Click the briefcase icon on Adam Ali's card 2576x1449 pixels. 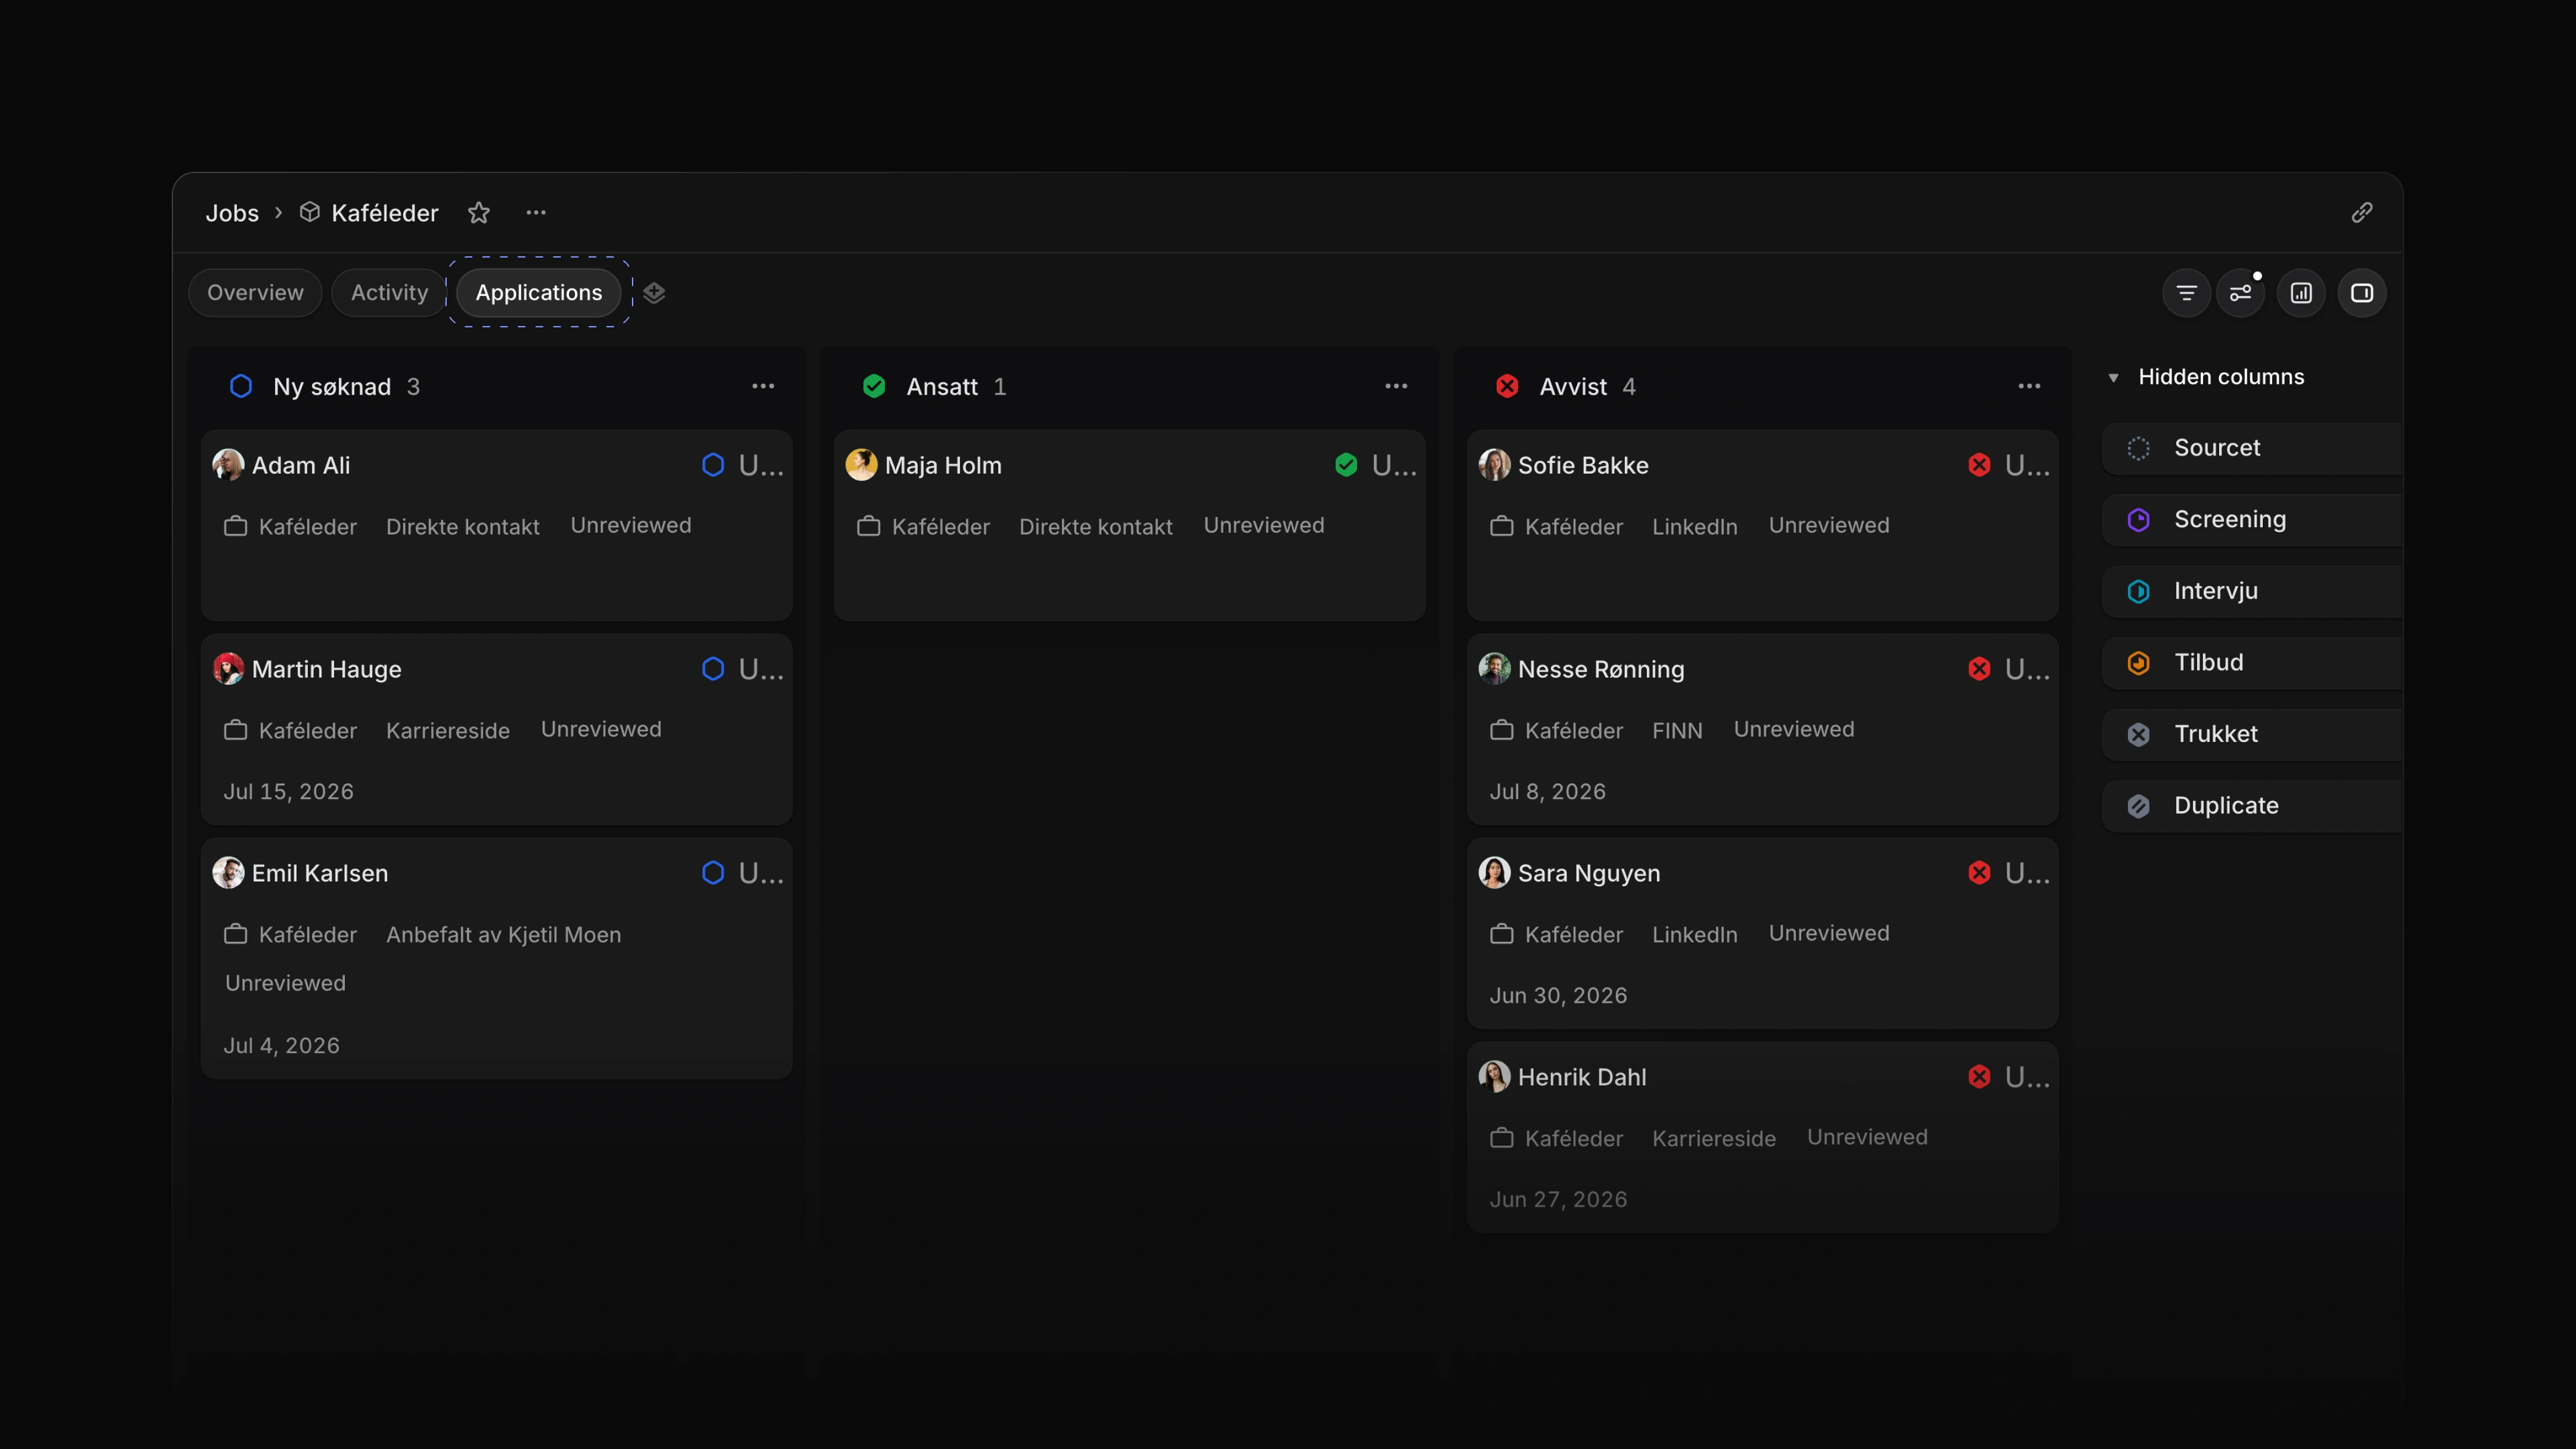point(236,526)
